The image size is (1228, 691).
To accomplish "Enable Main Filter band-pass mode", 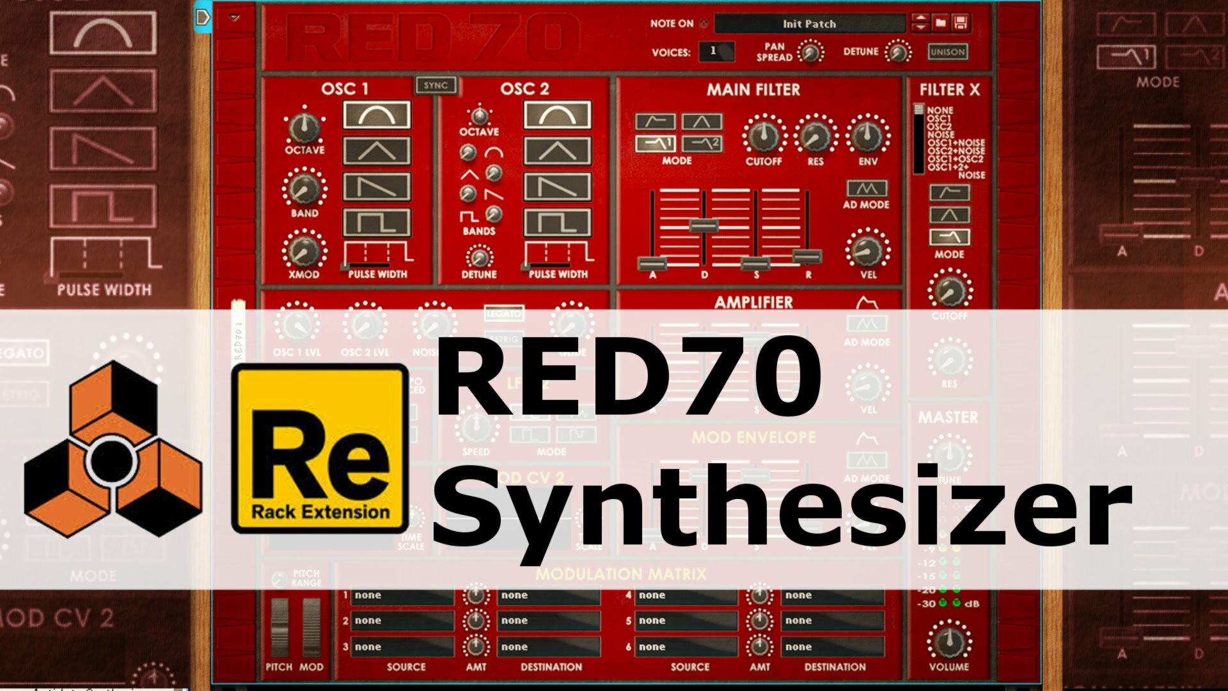I will tap(702, 122).
